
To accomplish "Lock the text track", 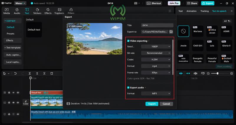I will (9, 93).
